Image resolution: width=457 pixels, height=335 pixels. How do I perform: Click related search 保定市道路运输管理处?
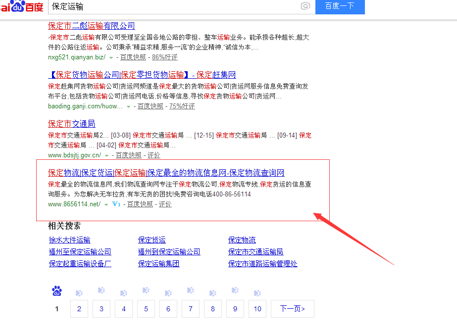click(262, 264)
